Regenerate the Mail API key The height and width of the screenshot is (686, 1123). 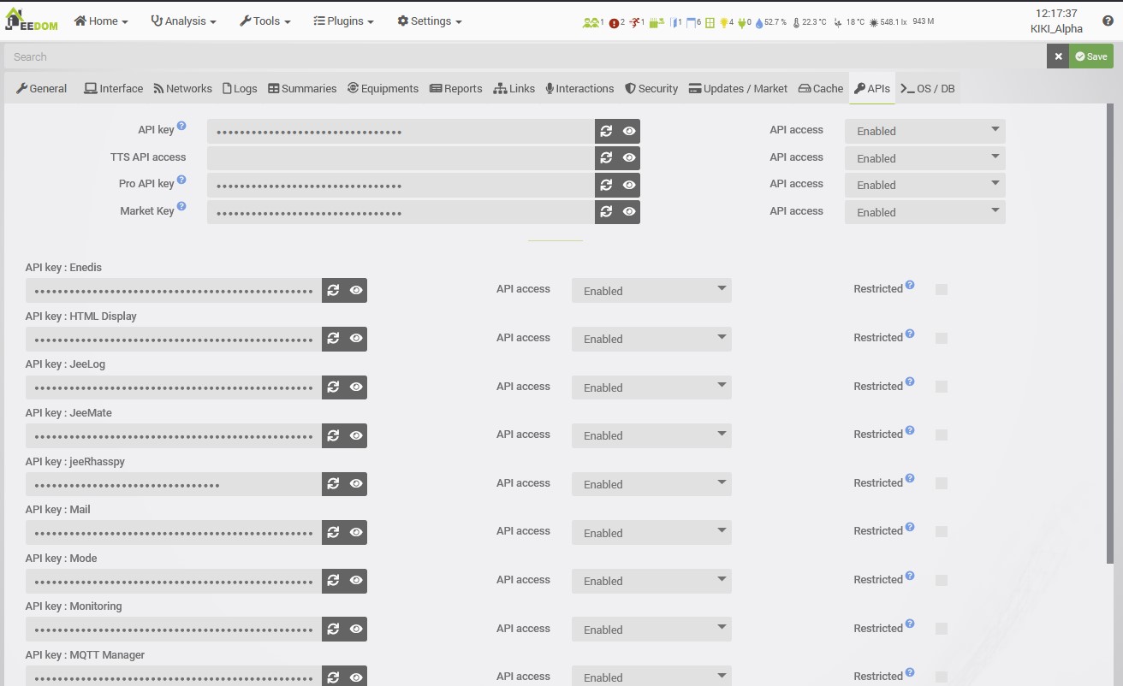pos(333,532)
